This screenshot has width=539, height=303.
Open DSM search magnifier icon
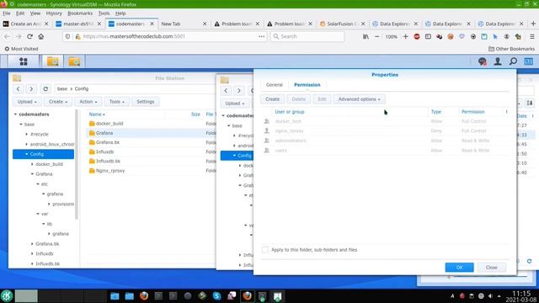pos(513,61)
